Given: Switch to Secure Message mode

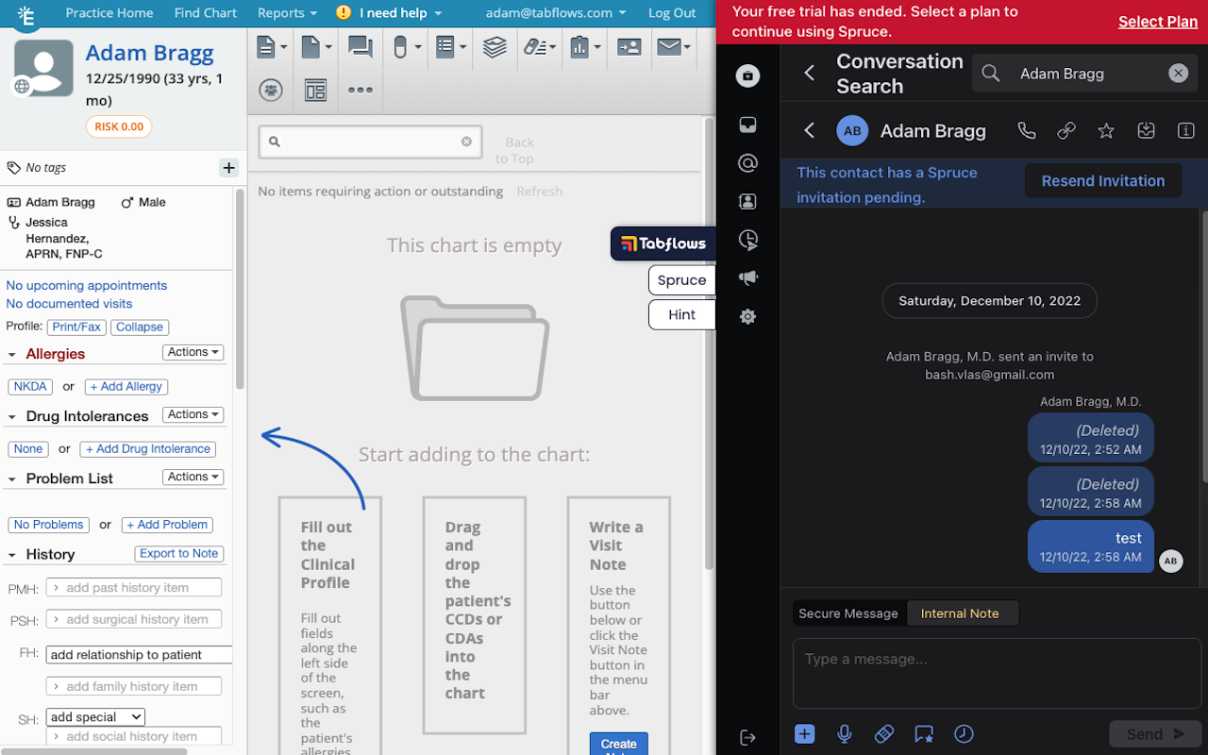Looking at the screenshot, I should [x=847, y=613].
